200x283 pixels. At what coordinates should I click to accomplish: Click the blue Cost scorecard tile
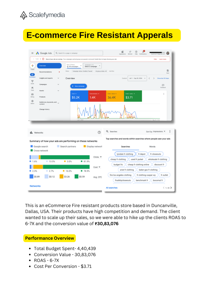pyautogui.click(x=79, y=96)
